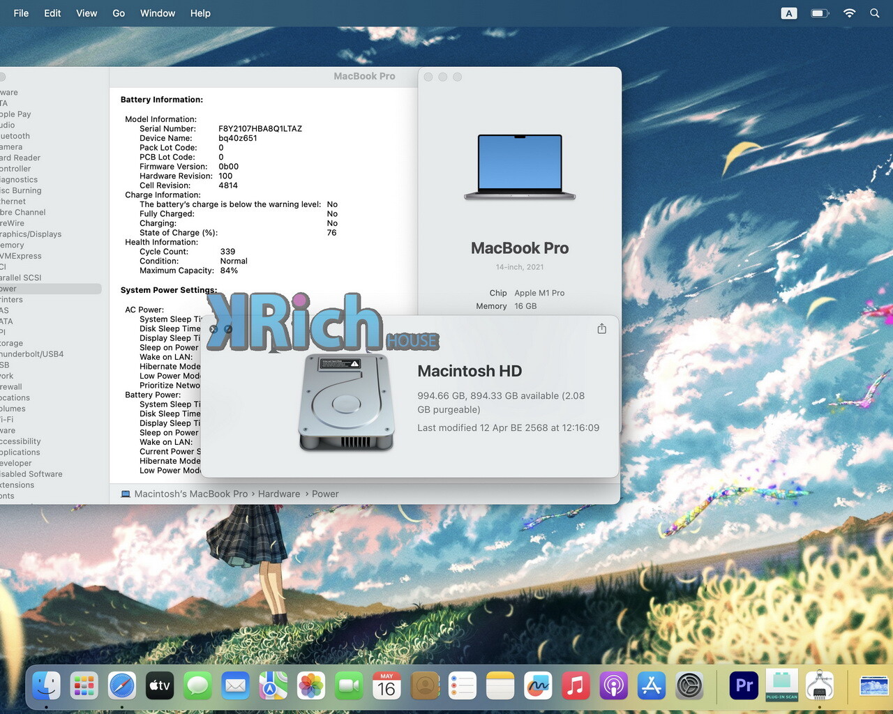Launch Safari from the dock

click(122, 686)
